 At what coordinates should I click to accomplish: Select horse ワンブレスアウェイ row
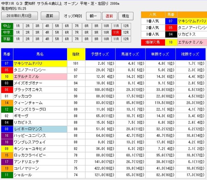(103, 142)
